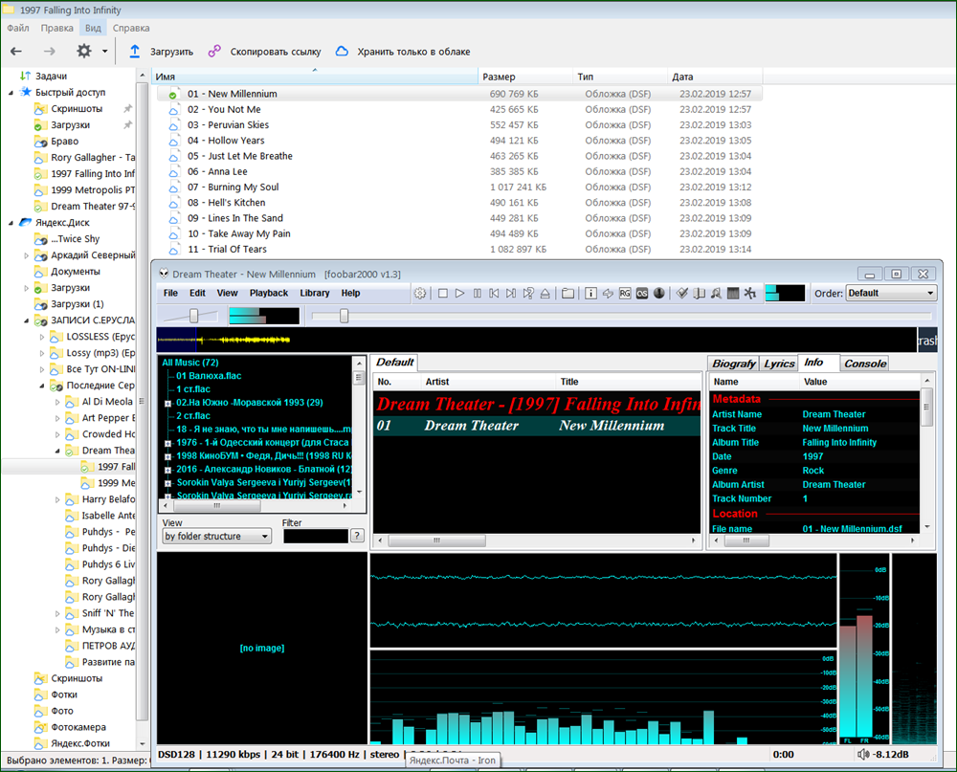Play a random track in foobar2000
Viewport: 957px width, 772px height.
pos(528,294)
